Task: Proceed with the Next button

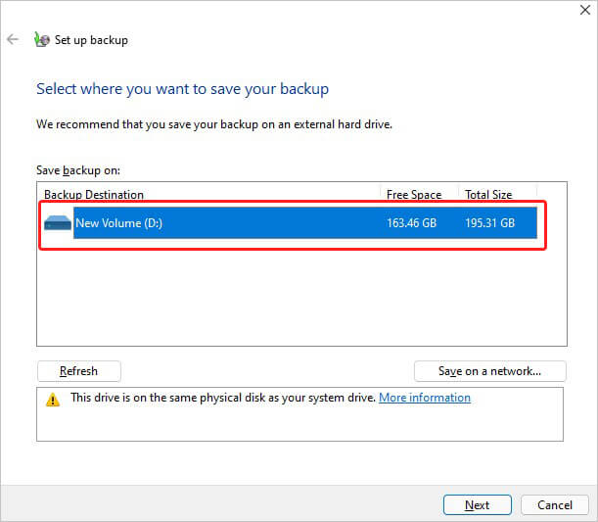Action: [x=477, y=504]
